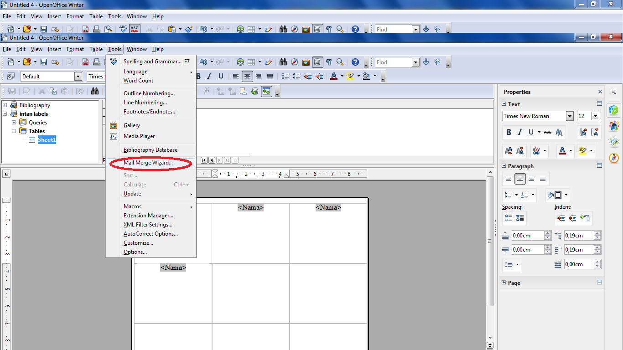
Task: Toggle Centered alignment in the formatting toolbar
Action: click(247, 77)
